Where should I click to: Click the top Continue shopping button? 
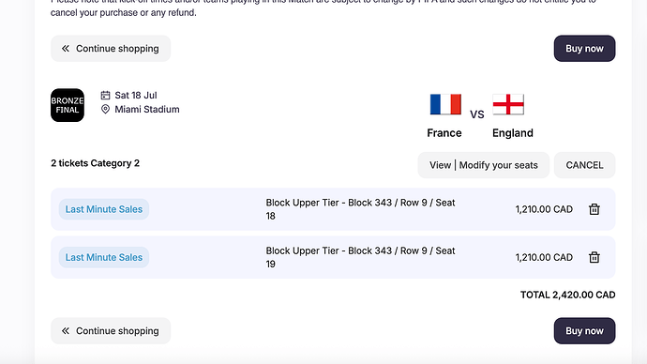click(111, 48)
